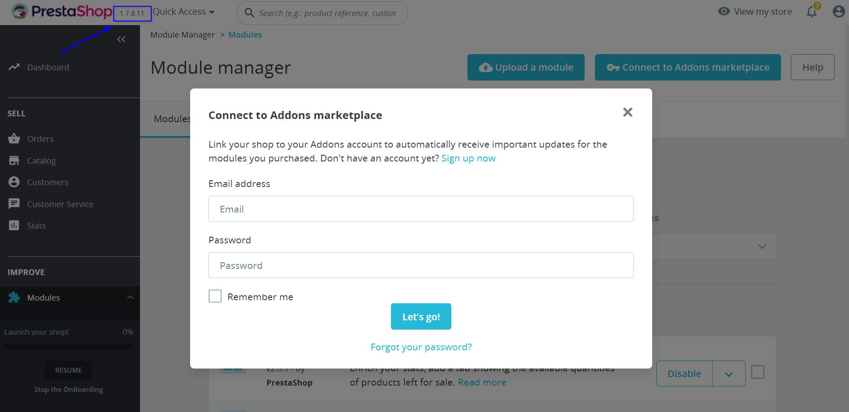Viewport: 849px width, 412px height.
Task: Collapse the sidebar with double-chevron icon
Action: 121,39
